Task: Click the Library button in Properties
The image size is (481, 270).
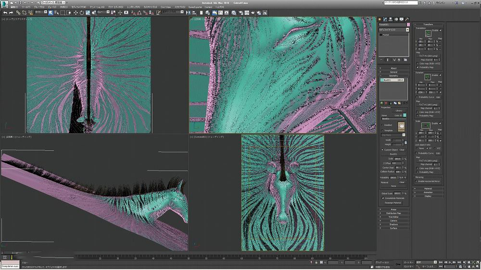Action: pyautogui.click(x=399, y=110)
